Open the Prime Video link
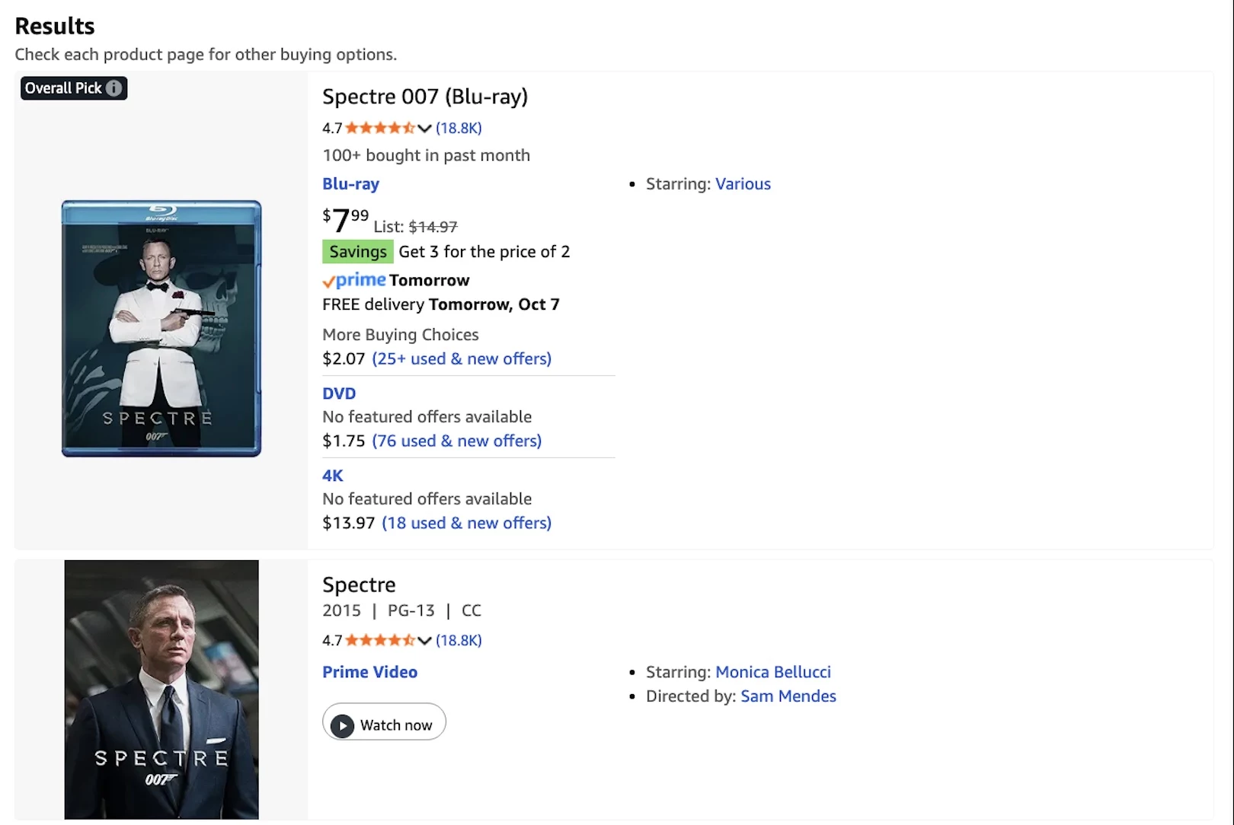1234x825 pixels. click(369, 672)
